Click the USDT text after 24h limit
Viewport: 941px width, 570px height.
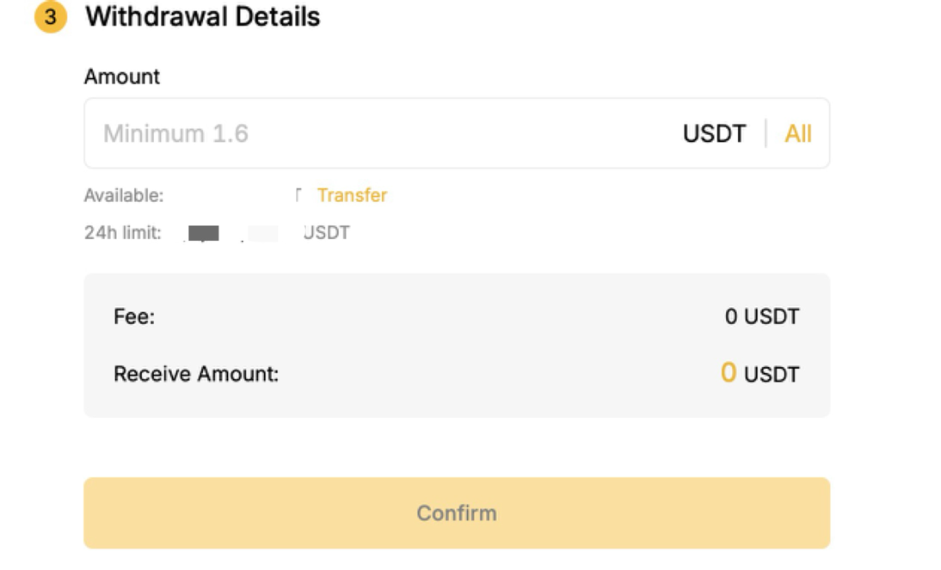click(x=327, y=232)
